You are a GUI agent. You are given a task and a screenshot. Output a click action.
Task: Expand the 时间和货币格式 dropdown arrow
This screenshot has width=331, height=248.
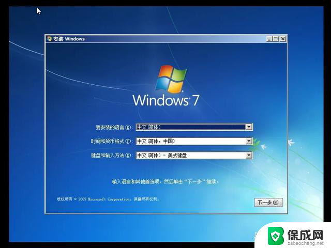tap(249, 141)
